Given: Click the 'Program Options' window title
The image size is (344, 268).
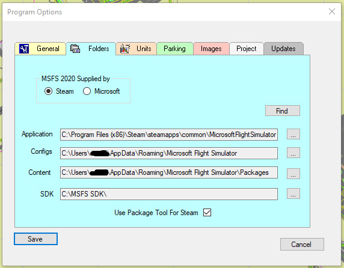Looking at the screenshot, I should click(35, 12).
